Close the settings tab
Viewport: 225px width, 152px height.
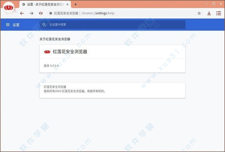coord(67,5)
